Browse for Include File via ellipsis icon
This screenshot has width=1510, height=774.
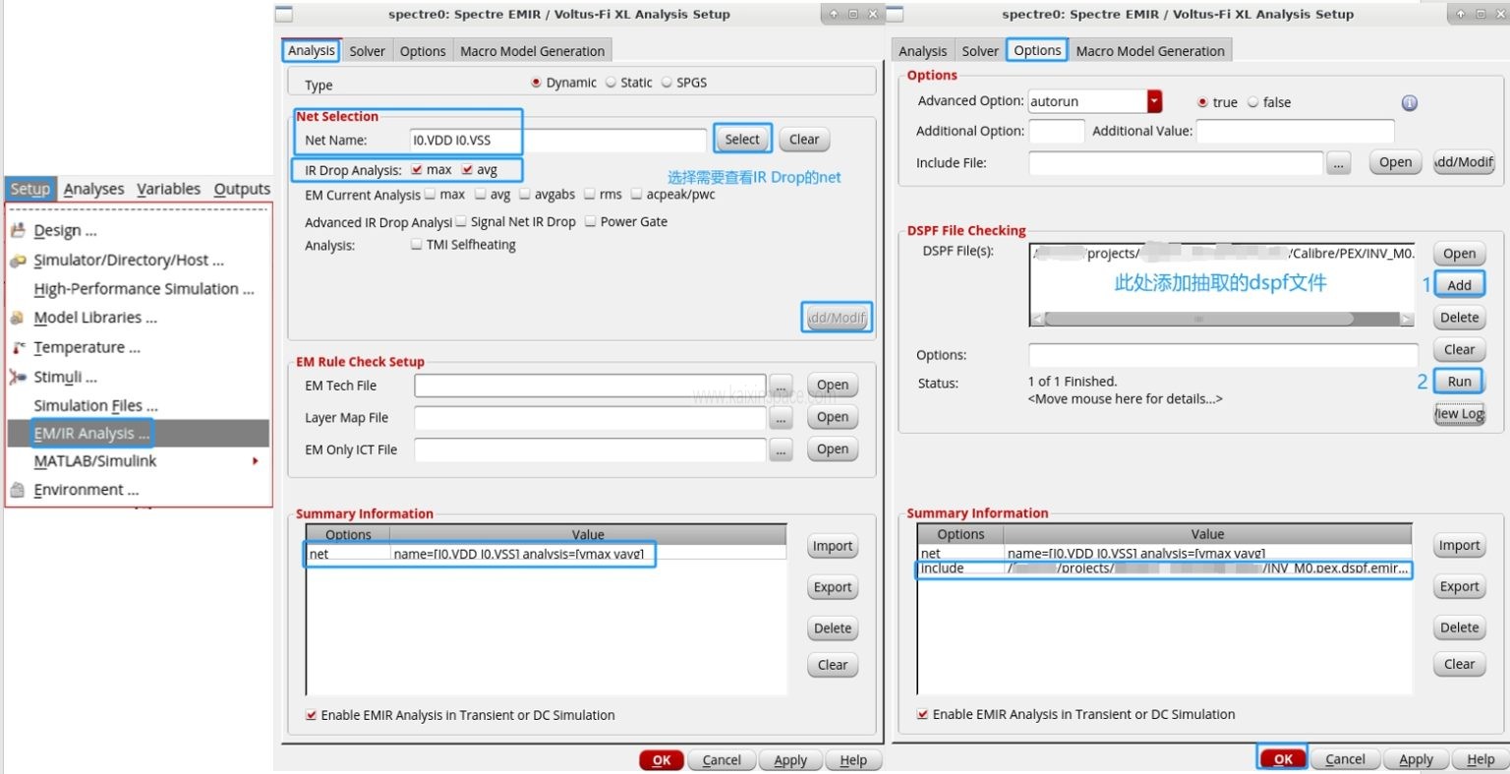tap(1338, 163)
